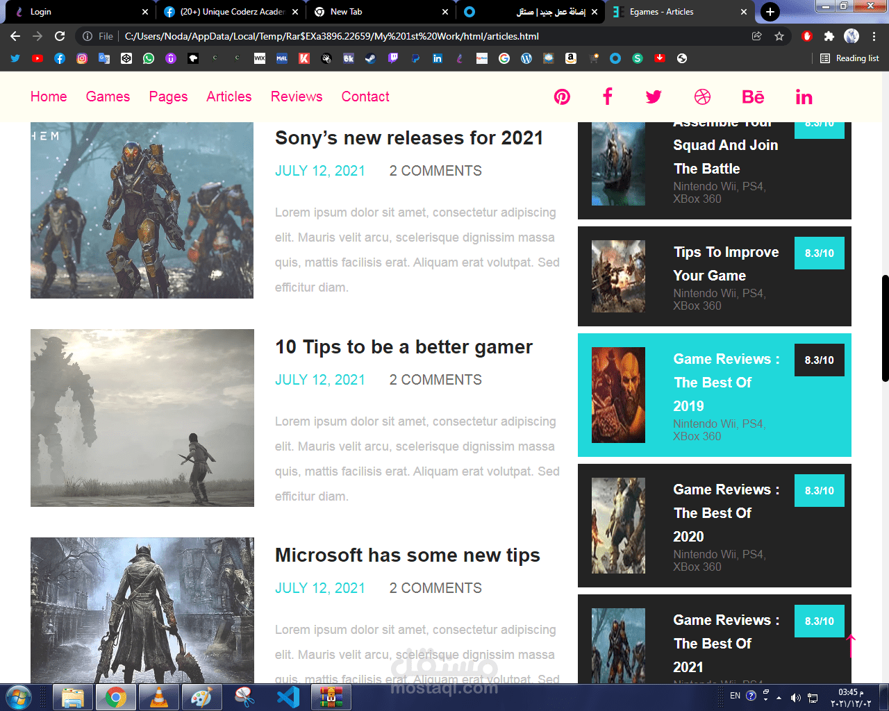This screenshot has height=711, width=889.
Task: Click the page vertical scrollbar thumb
Action: (x=885, y=328)
